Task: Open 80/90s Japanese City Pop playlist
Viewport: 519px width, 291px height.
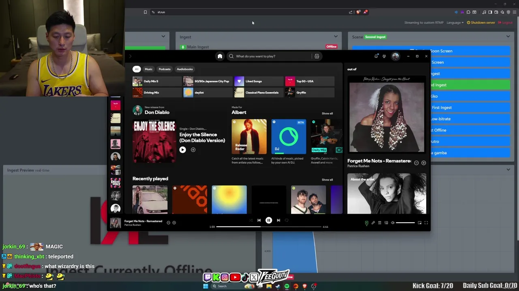Action: tap(208, 81)
